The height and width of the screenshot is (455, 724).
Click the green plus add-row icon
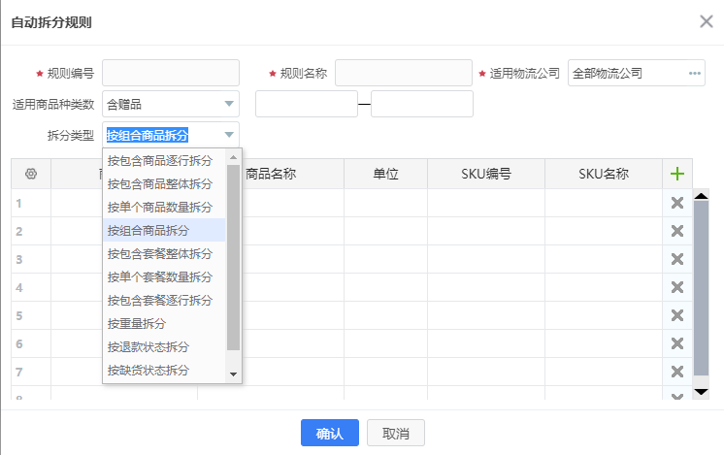[x=676, y=174]
